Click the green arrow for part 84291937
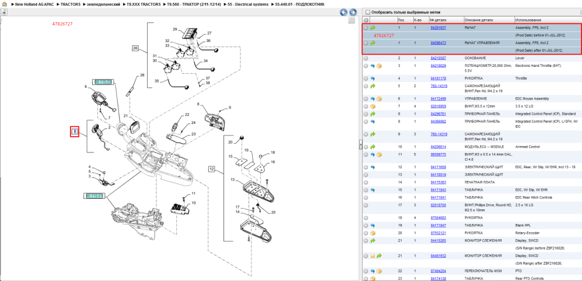 pos(373,28)
